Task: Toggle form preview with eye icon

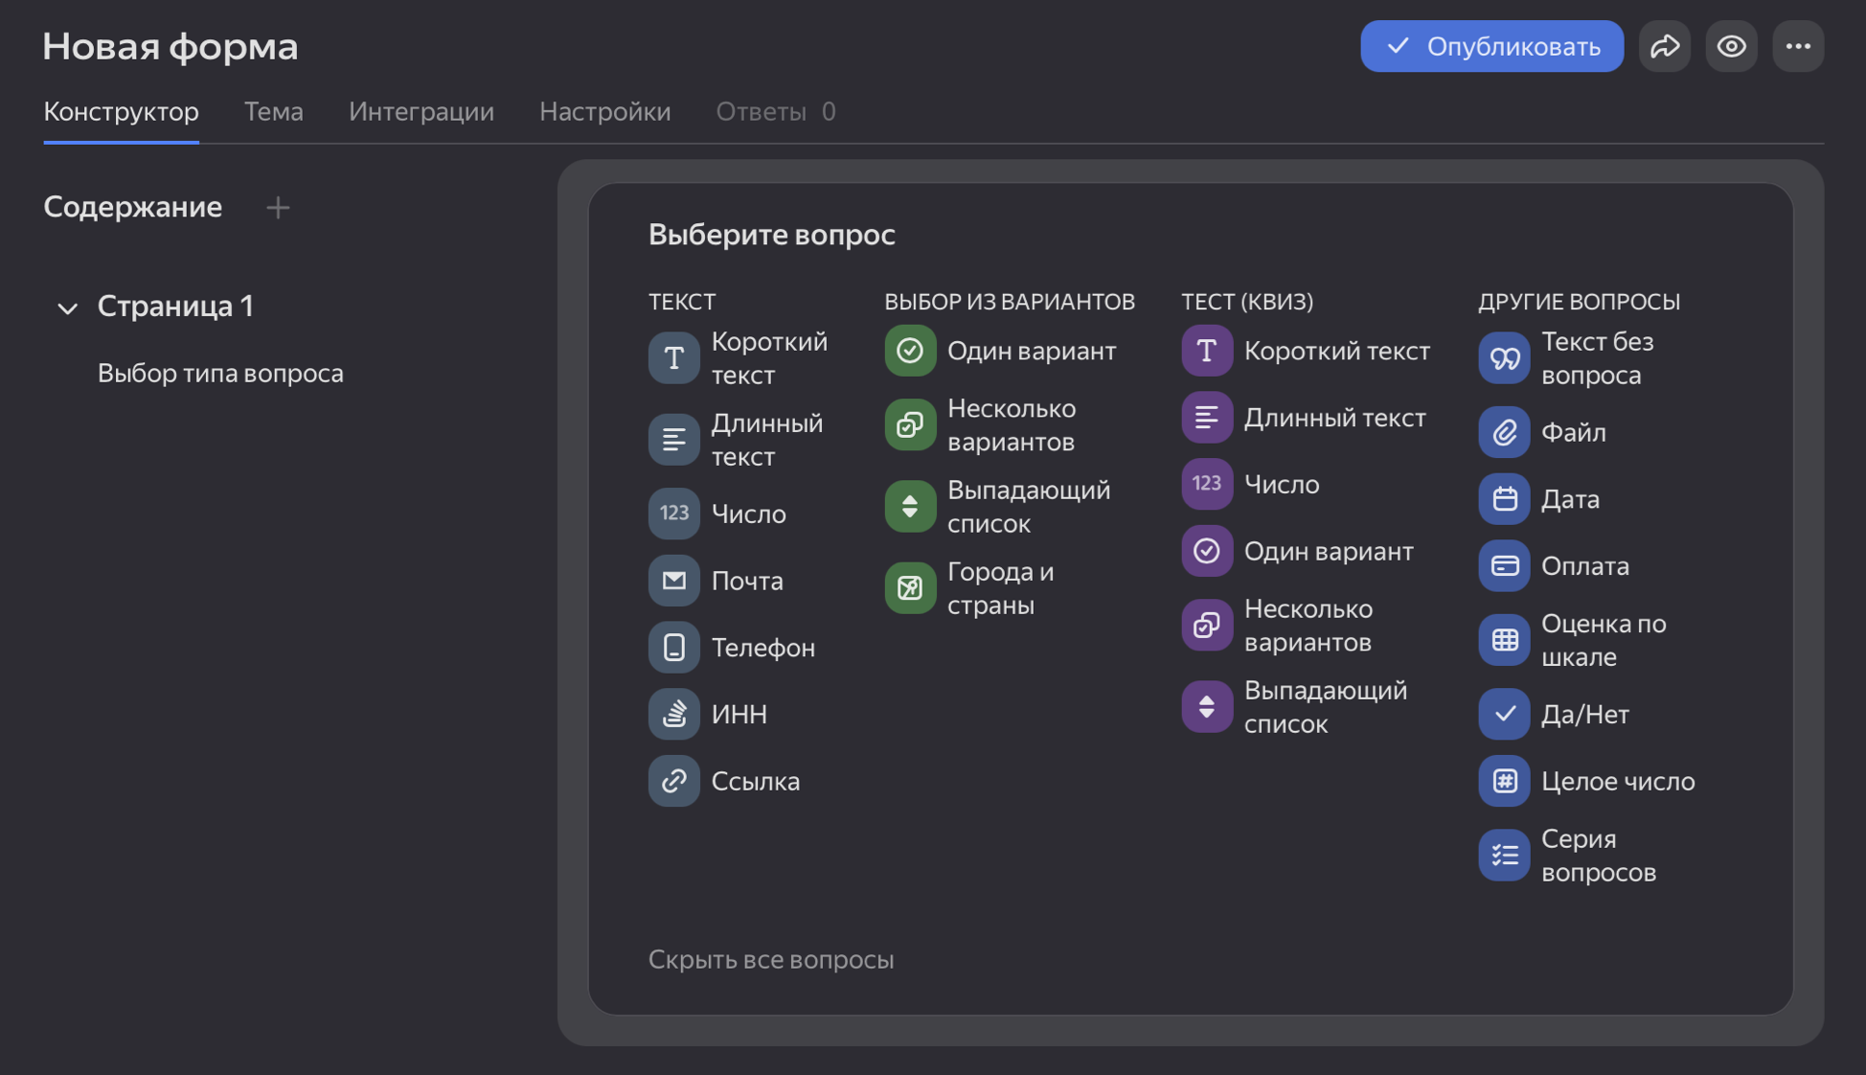Action: (x=1731, y=46)
